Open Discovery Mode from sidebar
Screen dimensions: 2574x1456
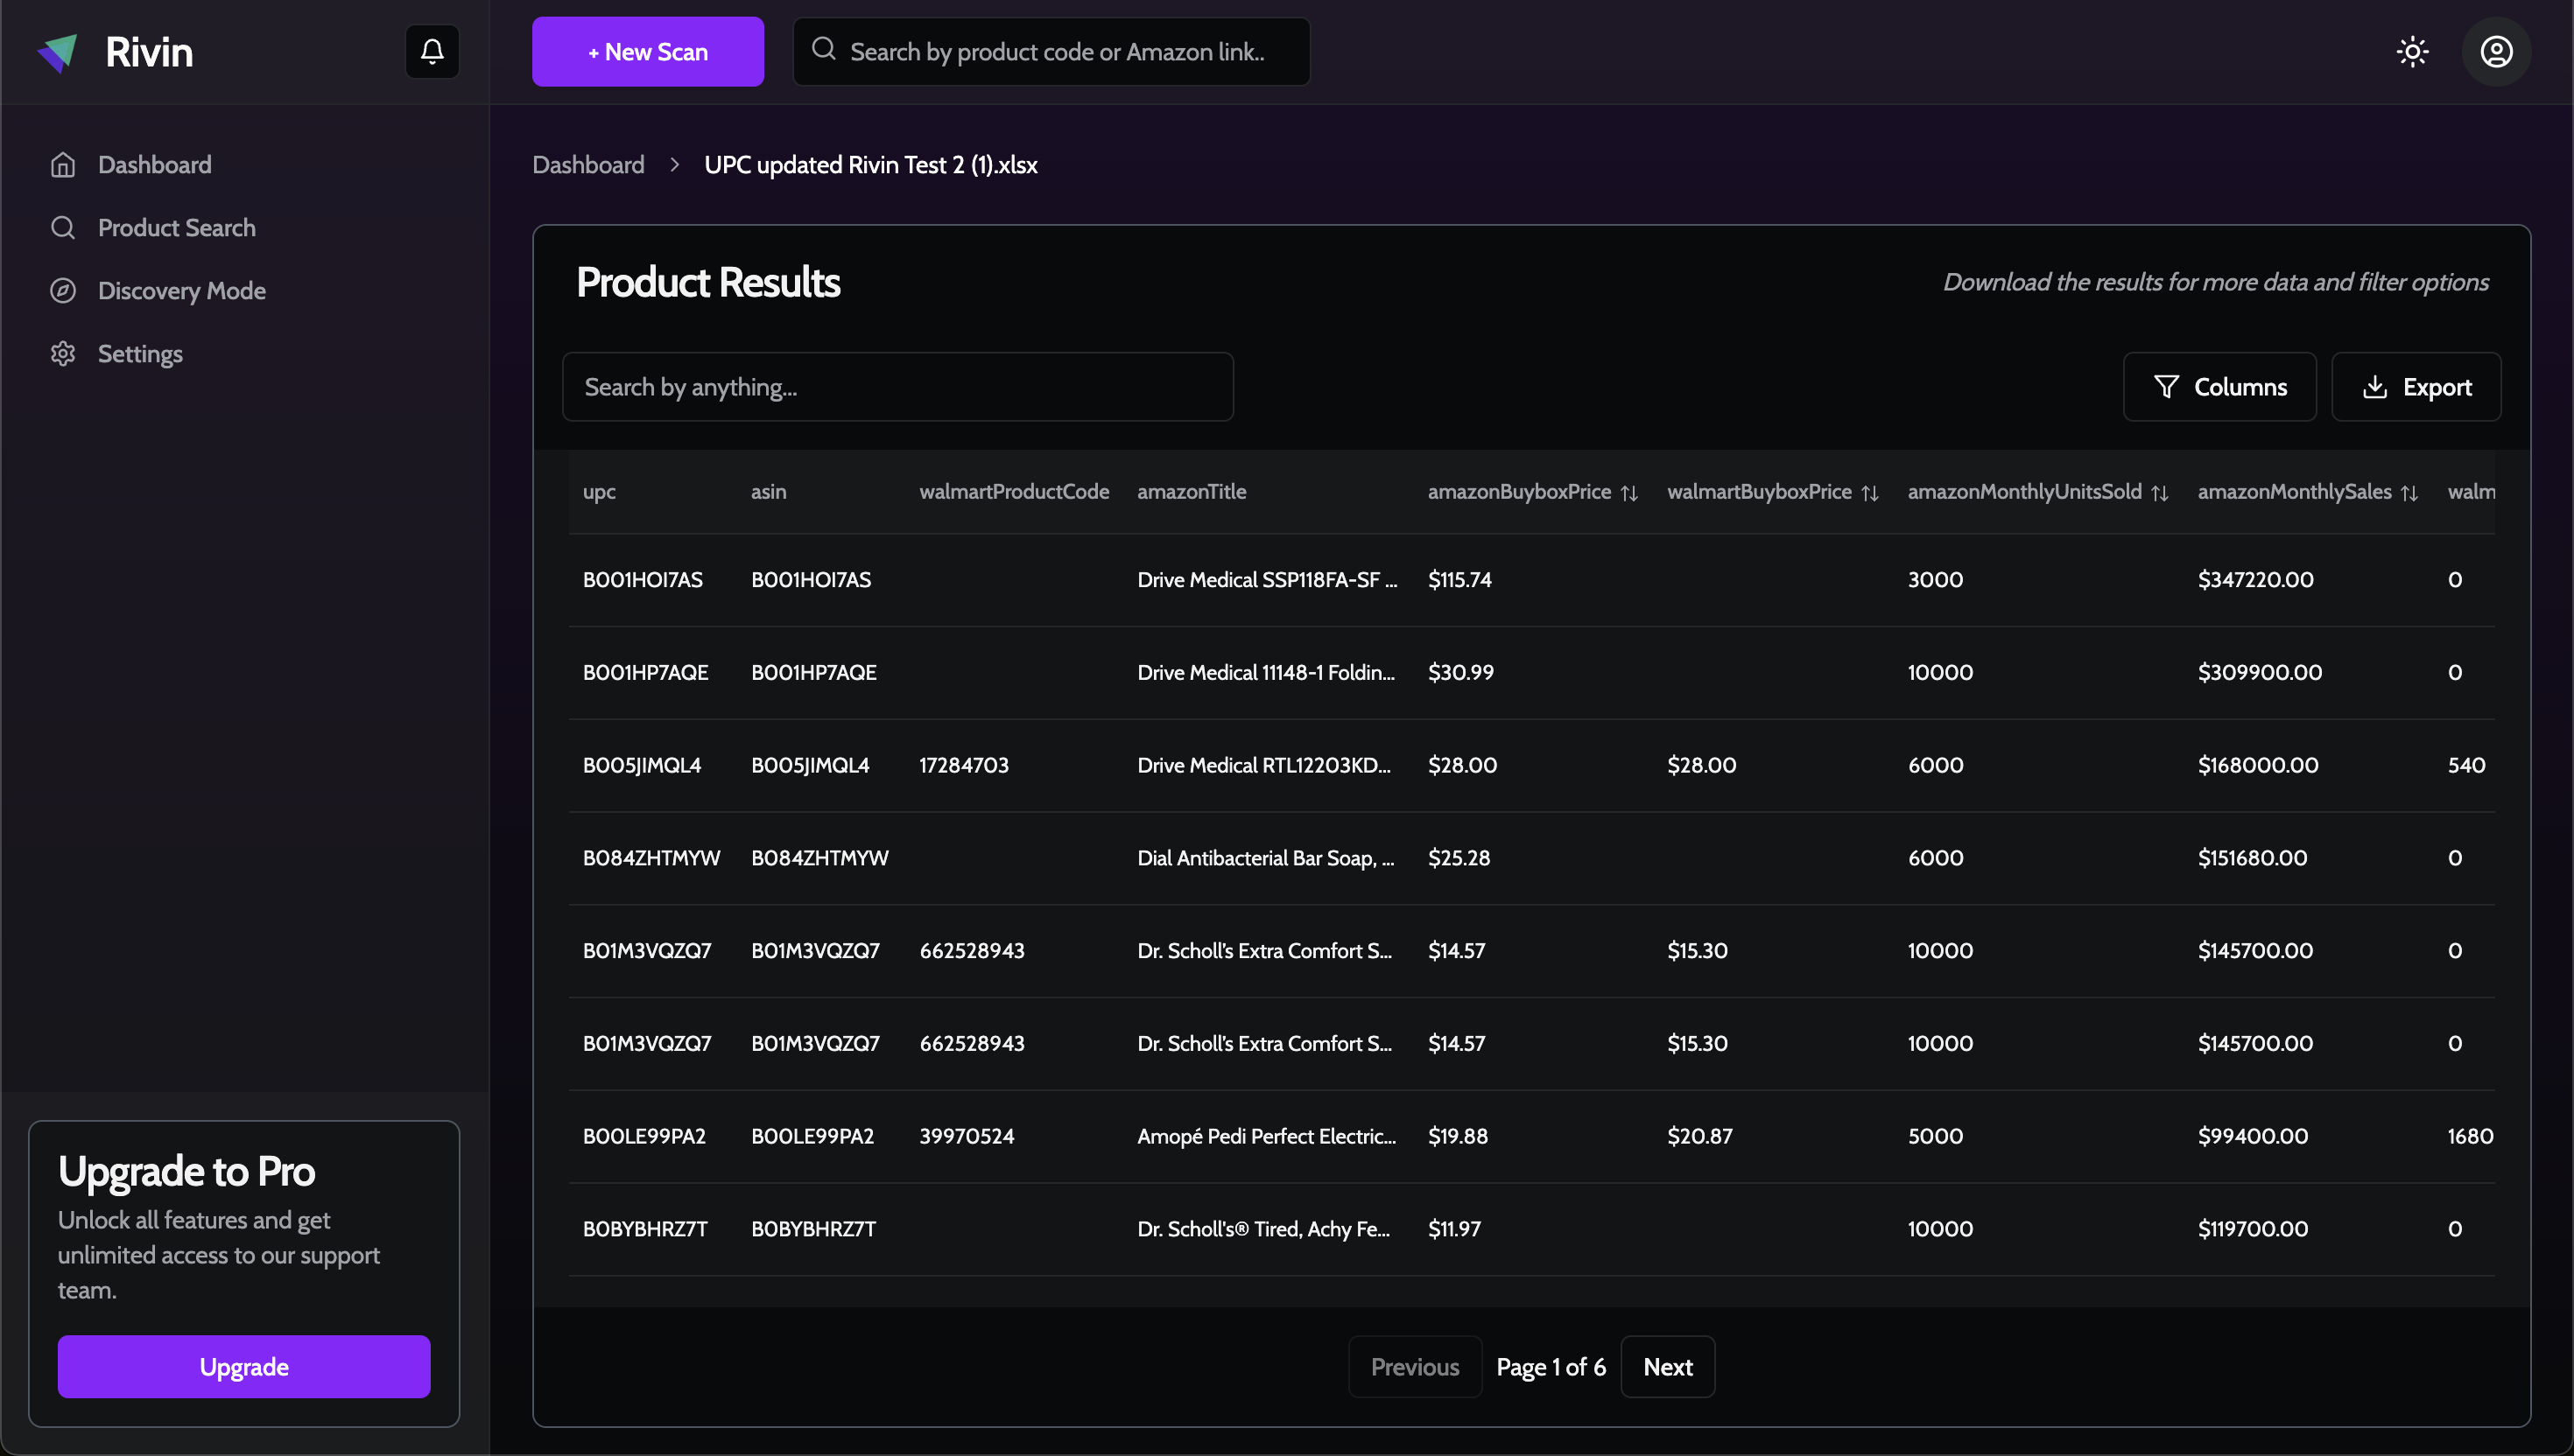tap(181, 290)
